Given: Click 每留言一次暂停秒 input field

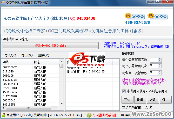Looking at the screenshot, I should (x=154, y=73).
